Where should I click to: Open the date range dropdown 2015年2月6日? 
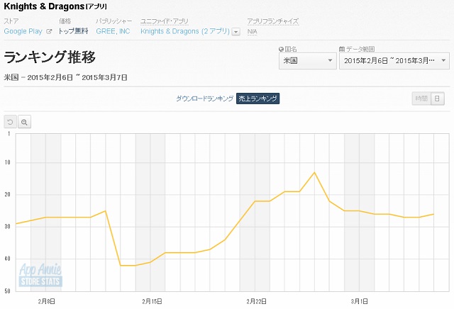pyautogui.click(x=394, y=61)
